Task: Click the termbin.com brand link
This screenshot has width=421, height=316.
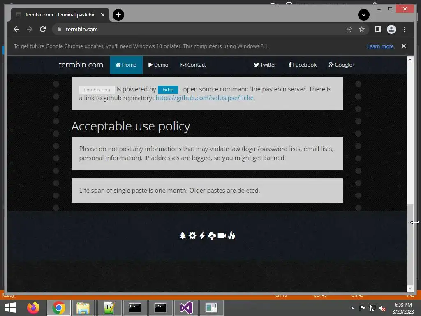Action: (x=81, y=65)
